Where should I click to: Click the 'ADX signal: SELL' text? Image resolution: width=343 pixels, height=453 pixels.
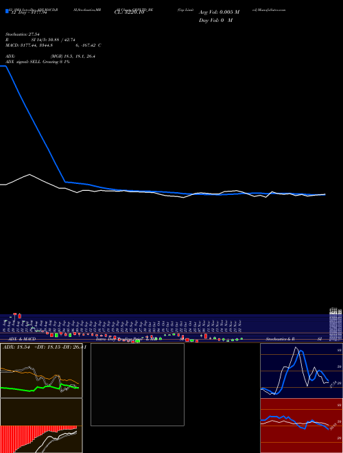[23, 62]
